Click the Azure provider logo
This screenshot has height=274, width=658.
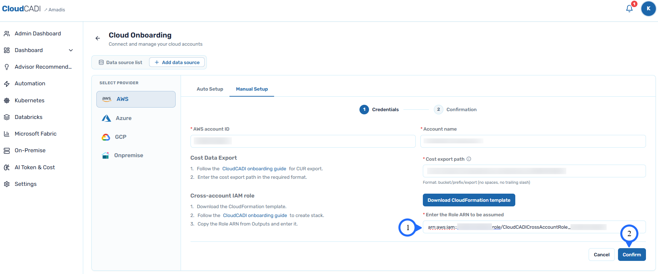[106, 118]
